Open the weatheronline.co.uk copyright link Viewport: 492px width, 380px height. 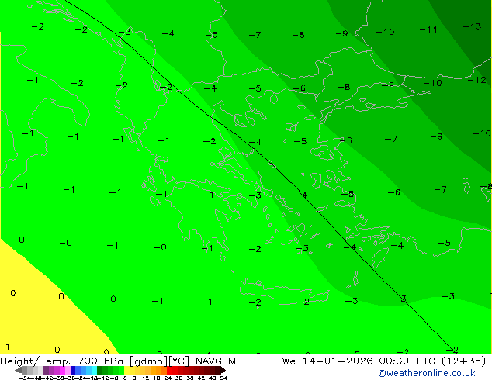pyautogui.click(x=427, y=373)
